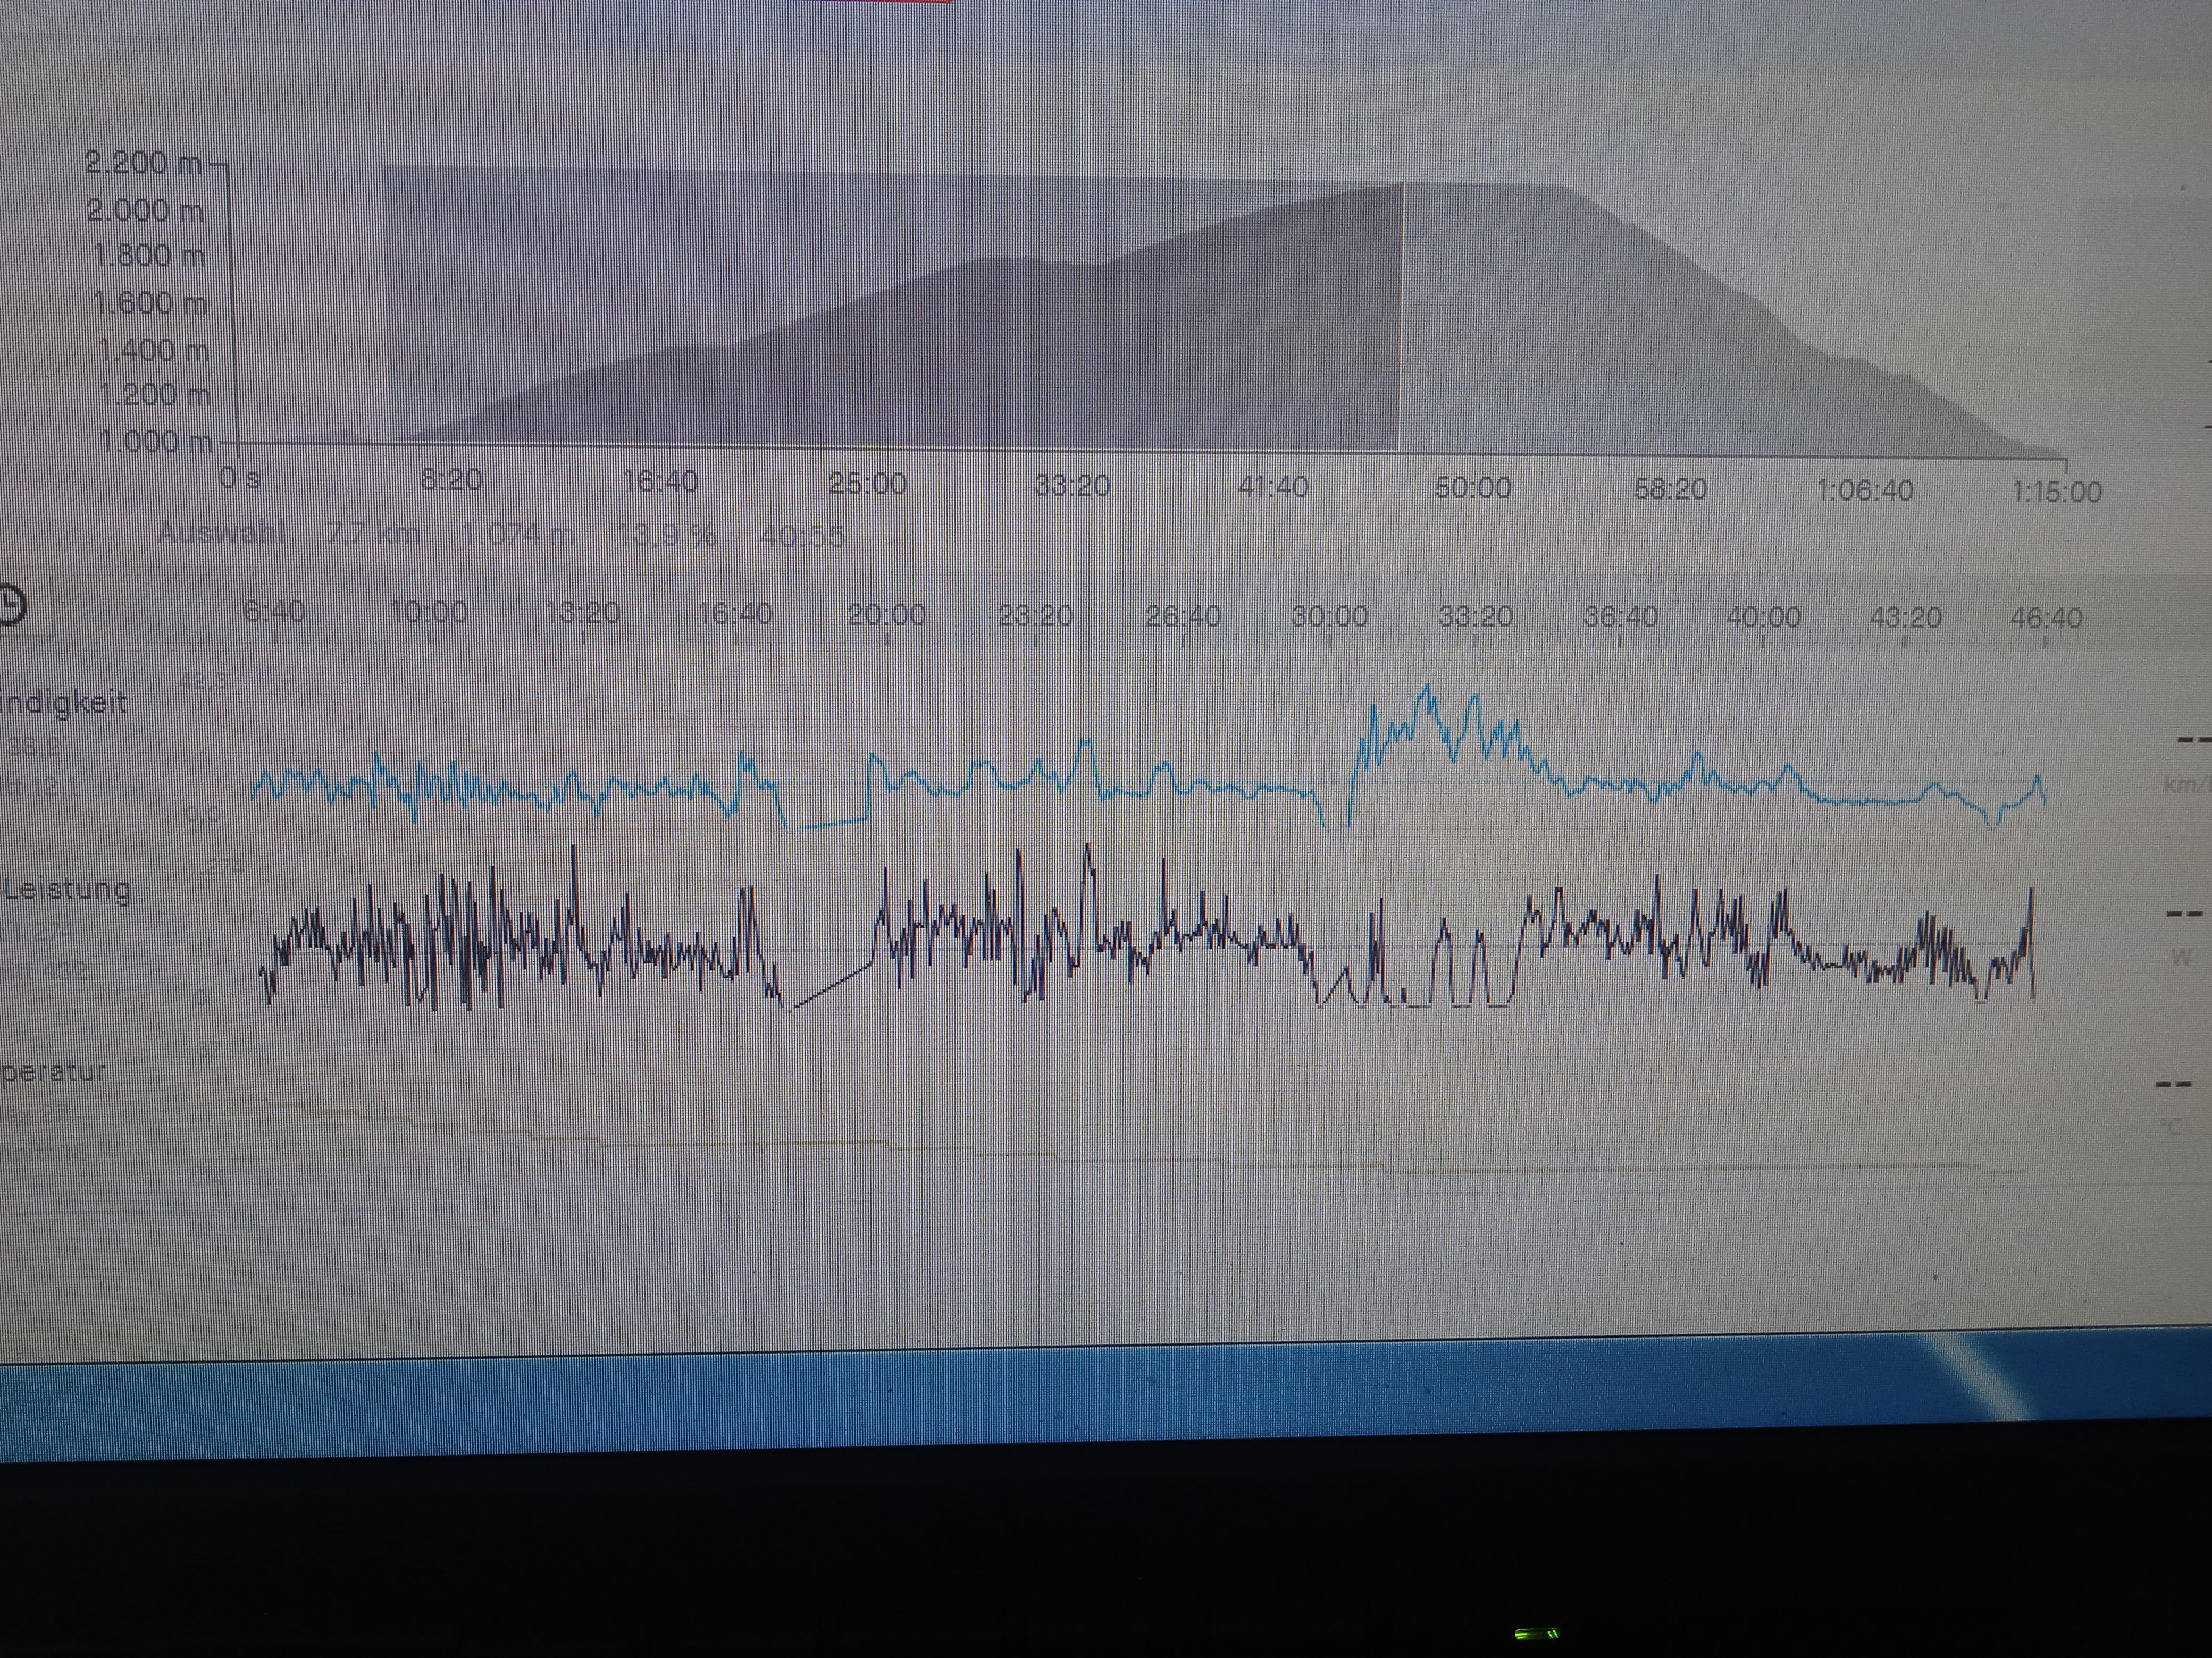Click the 2.200 m elevation axis label
This screenshot has width=2212, height=1658.
[144, 162]
